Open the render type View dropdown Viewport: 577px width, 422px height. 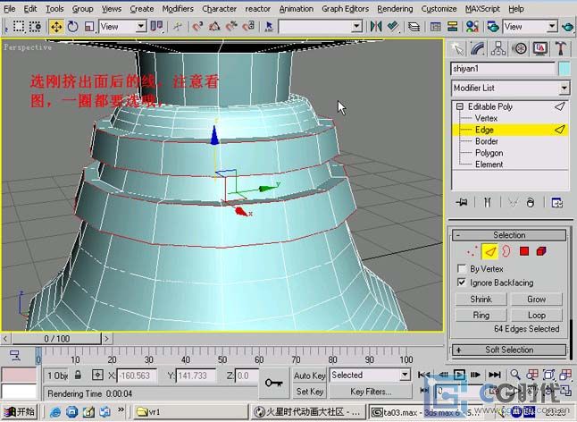(x=530, y=27)
